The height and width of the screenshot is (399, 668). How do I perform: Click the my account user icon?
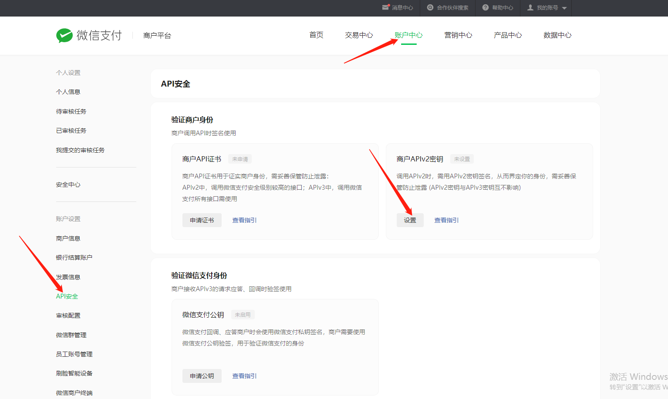coord(530,7)
